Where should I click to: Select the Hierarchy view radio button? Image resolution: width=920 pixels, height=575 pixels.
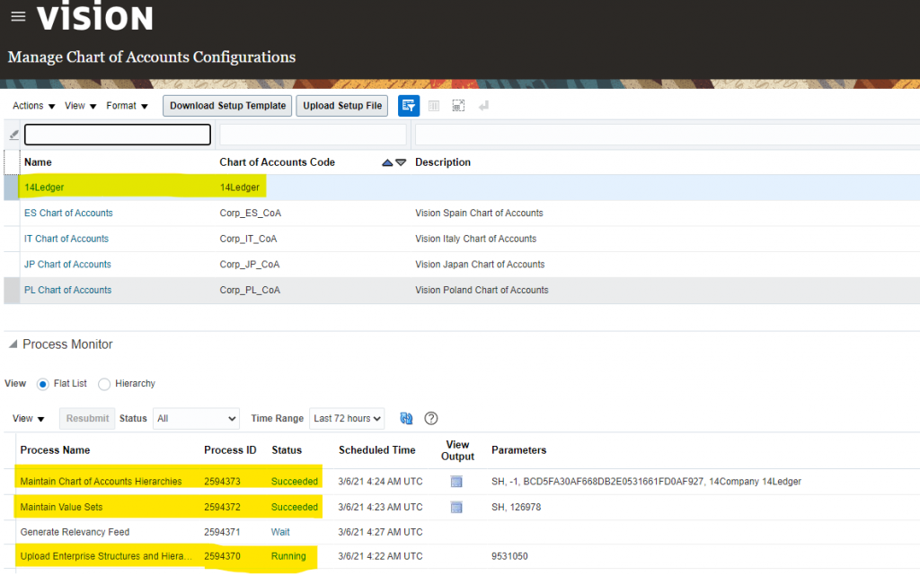click(x=104, y=384)
